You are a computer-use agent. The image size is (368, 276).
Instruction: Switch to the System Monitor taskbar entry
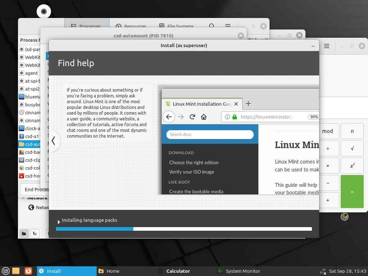pyautogui.click(x=245, y=271)
